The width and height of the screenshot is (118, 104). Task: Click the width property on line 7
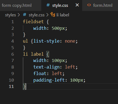tap(40, 61)
